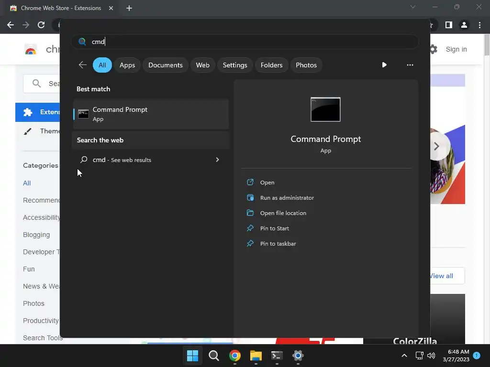Open the Settings gear on the taskbar
The height and width of the screenshot is (367, 490).
(298, 356)
